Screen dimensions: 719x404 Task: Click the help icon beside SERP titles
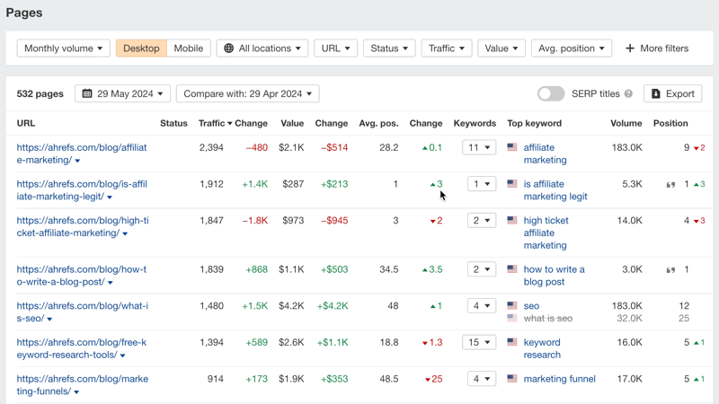628,93
